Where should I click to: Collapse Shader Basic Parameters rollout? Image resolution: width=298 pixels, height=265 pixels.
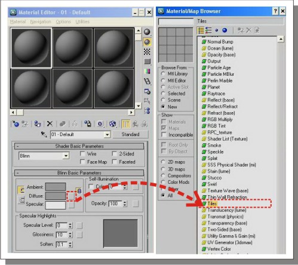pos(79,146)
